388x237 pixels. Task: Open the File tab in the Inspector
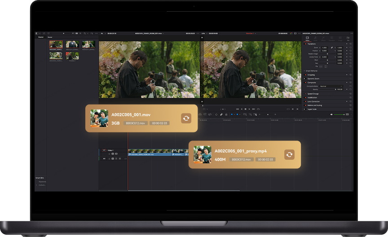point(348,39)
